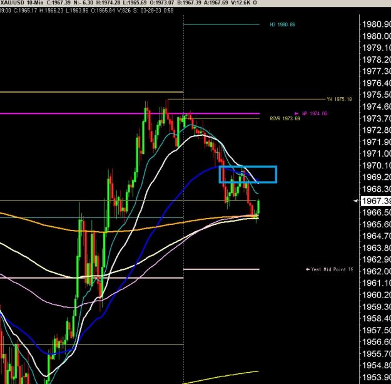Select the YH 1975.18 level label
This screenshot has width=391, height=384.
tap(339, 99)
